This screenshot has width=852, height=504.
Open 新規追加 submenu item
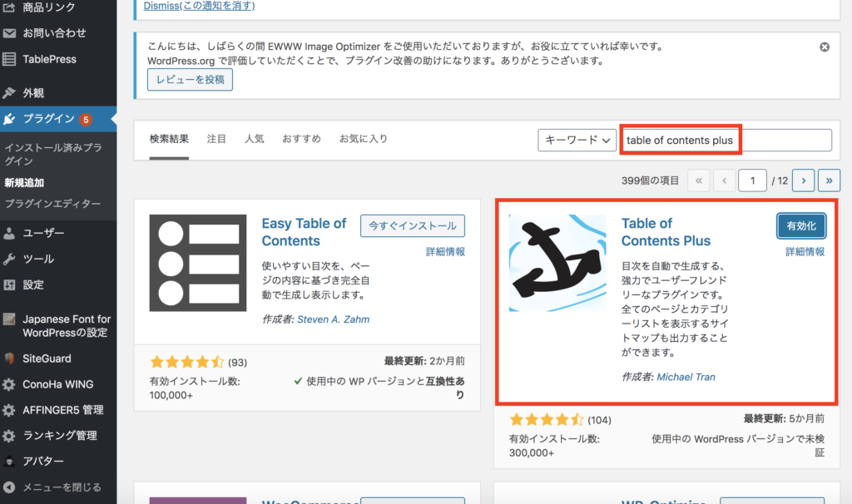point(24,183)
